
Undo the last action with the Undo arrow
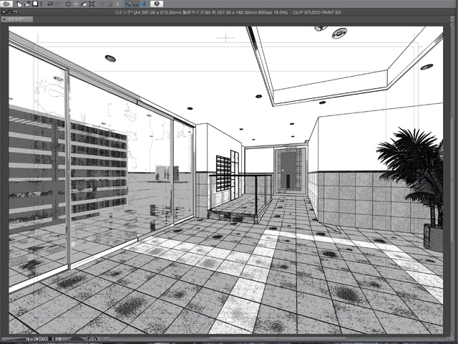point(50,4)
